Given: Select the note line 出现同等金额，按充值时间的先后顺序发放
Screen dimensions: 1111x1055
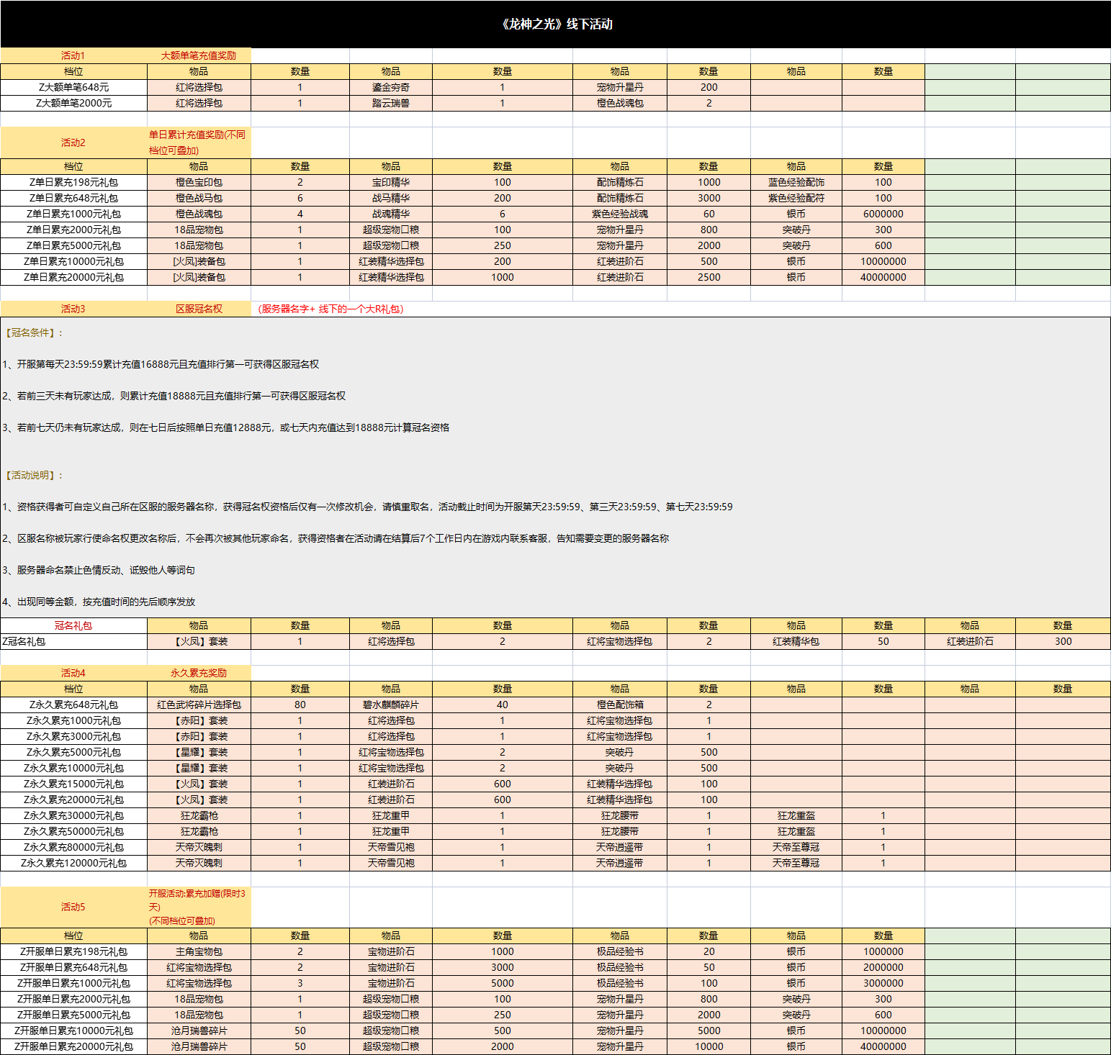Looking at the screenshot, I should click(98, 602).
